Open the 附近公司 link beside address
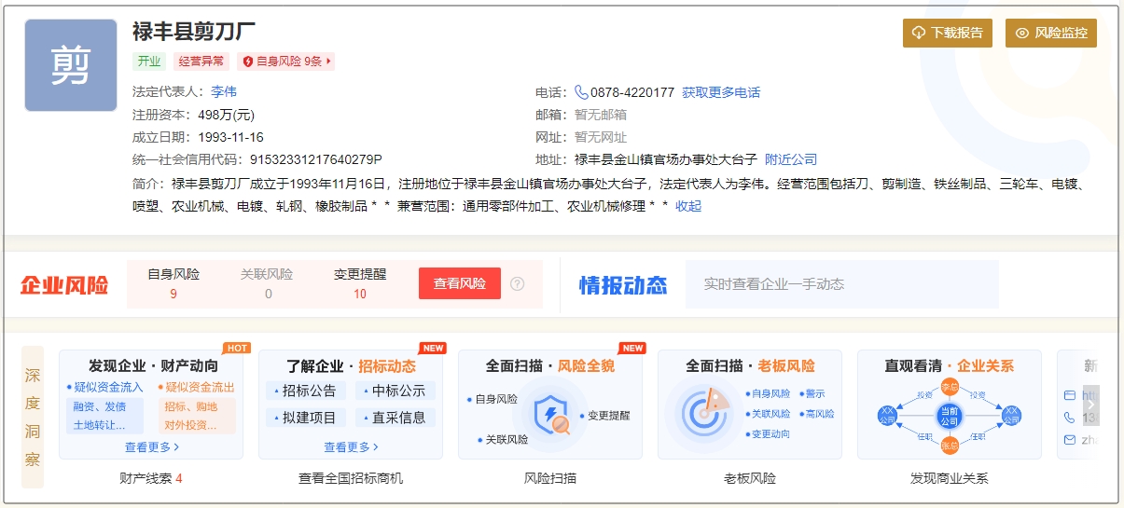Screen dimensions: 1124x508 pyautogui.click(x=791, y=159)
